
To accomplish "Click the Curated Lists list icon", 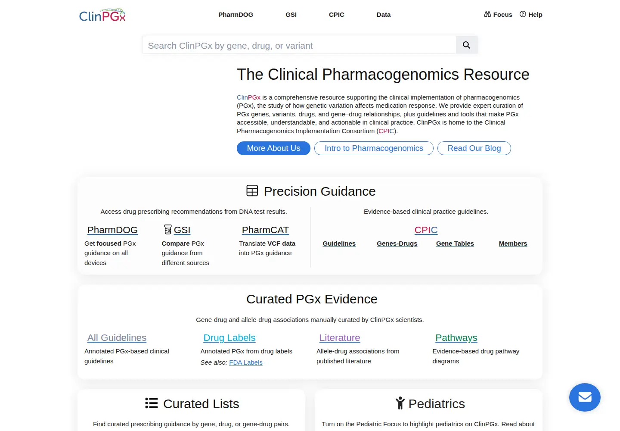I will pyautogui.click(x=152, y=403).
